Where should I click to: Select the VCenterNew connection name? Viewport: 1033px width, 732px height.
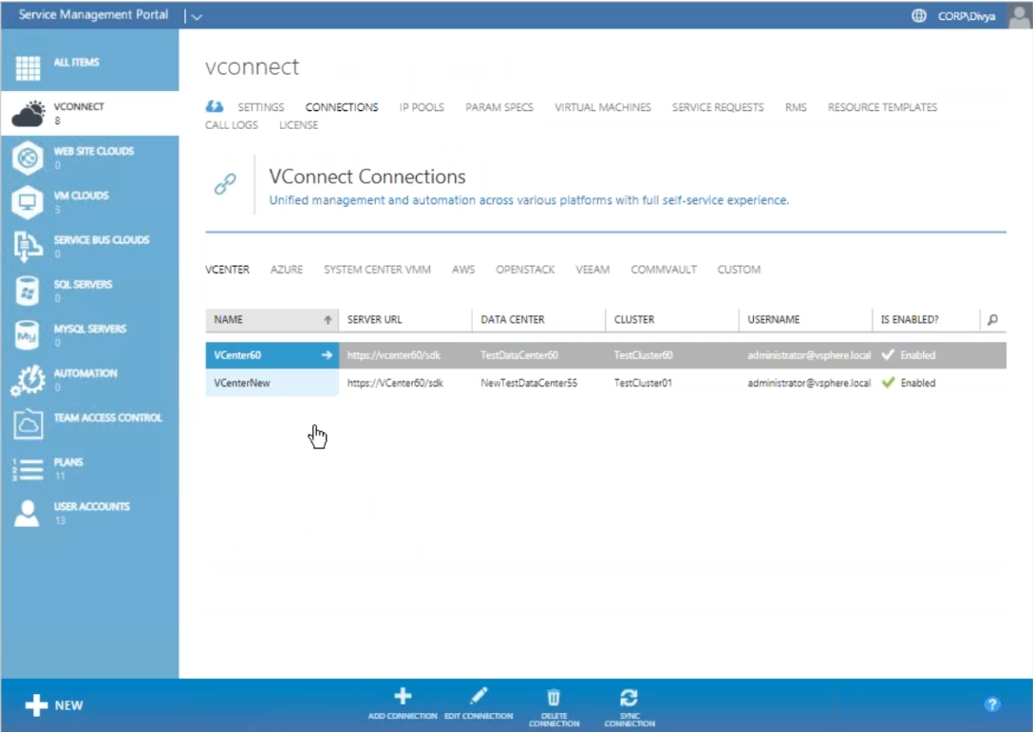(242, 383)
